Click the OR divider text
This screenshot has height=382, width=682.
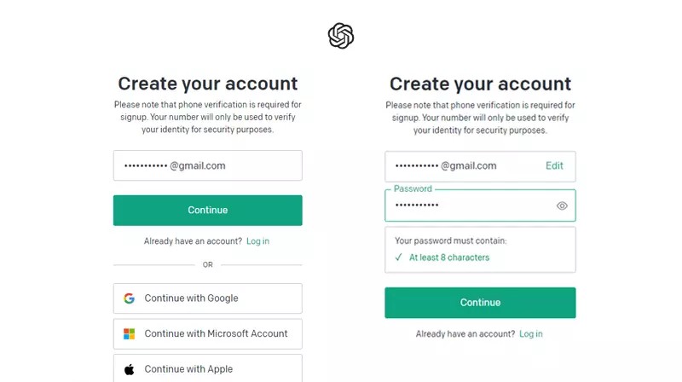coord(207,265)
